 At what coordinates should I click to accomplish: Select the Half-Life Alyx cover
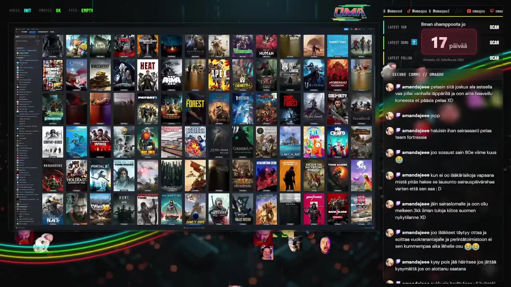tap(171, 175)
